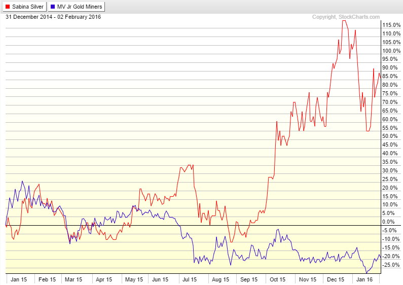403x285 pixels.
Task: Click the '100.0%' y-axis value
Action: (x=391, y=51)
